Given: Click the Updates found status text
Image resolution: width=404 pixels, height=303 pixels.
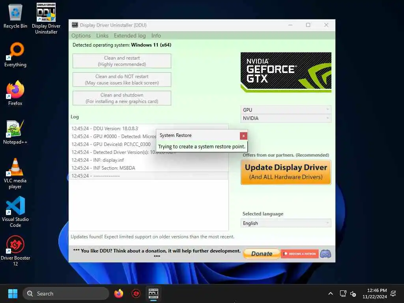Looking at the screenshot, I should 153,237.
